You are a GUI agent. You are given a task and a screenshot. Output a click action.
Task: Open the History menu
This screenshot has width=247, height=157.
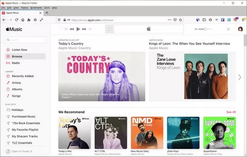24,8
